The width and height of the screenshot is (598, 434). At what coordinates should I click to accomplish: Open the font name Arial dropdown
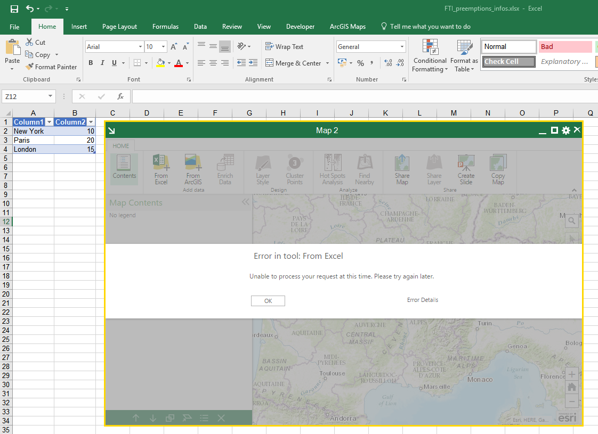140,47
